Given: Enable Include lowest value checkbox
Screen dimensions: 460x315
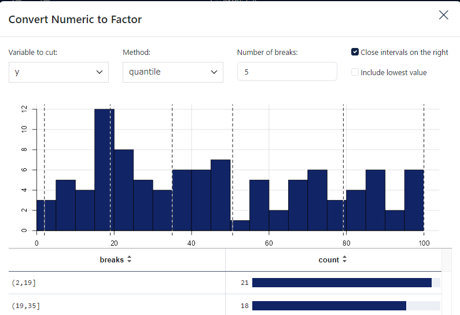Looking at the screenshot, I should click(x=355, y=72).
